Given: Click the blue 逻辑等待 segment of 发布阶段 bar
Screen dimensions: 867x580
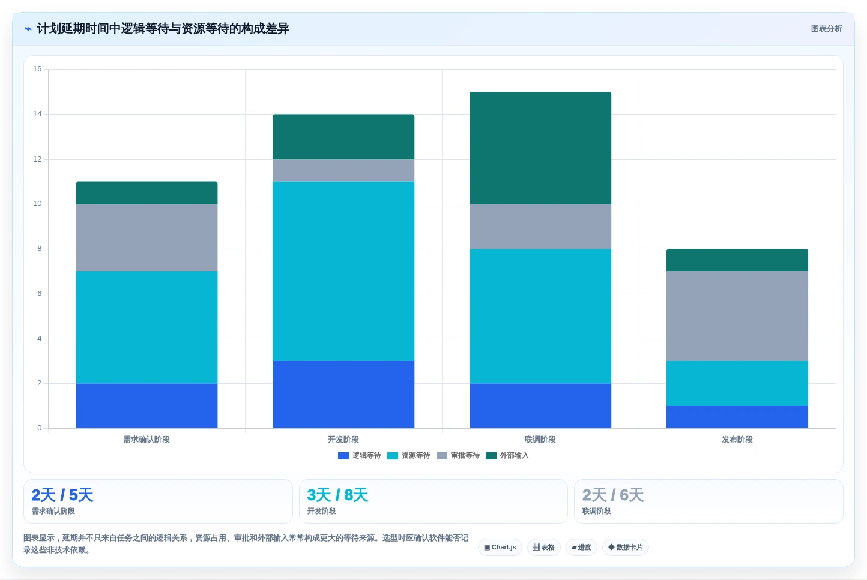Looking at the screenshot, I should 737,417.
